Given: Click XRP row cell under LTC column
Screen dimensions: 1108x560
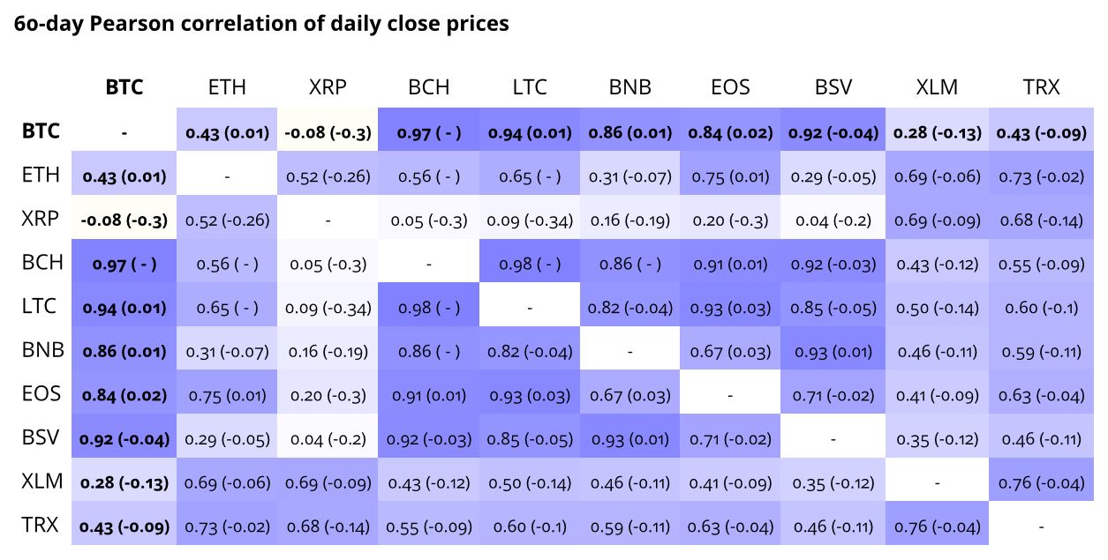Looking at the screenshot, I should tap(530, 220).
